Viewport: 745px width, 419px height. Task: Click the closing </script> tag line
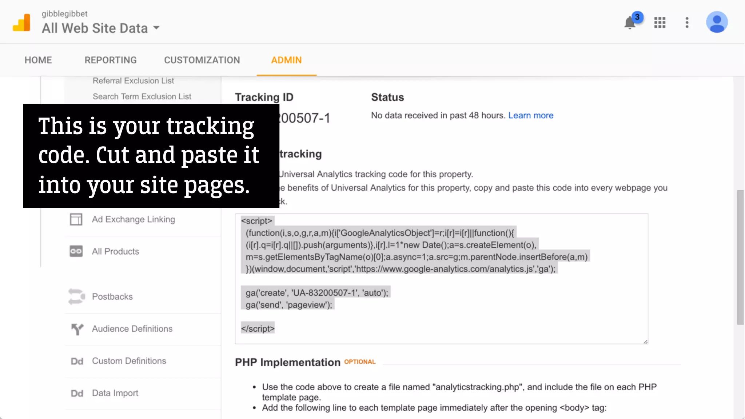[258, 328]
